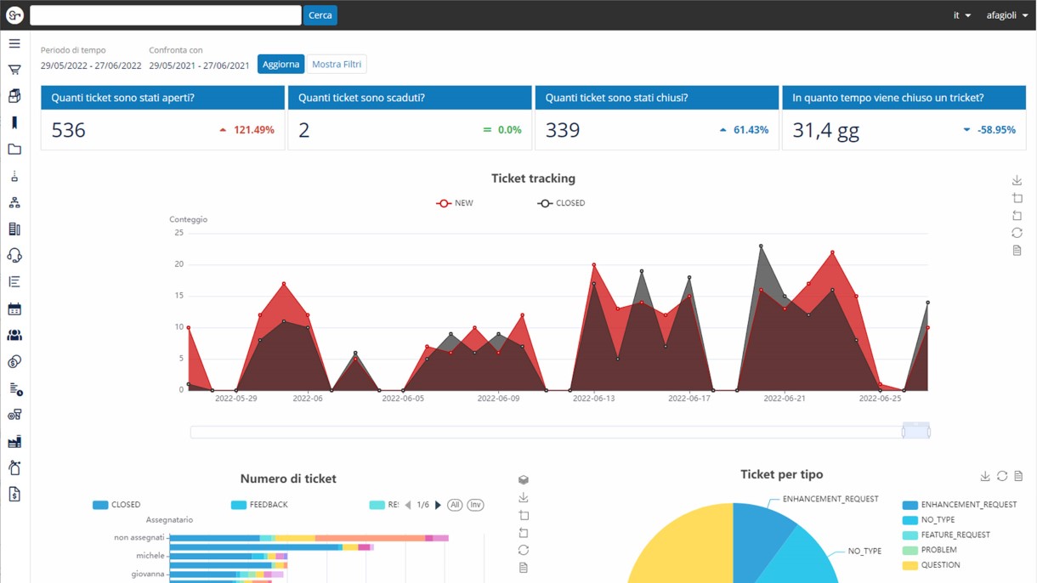The height and width of the screenshot is (583, 1037).
Task: Open the gears machinery sidebar icon
Action: (14, 415)
